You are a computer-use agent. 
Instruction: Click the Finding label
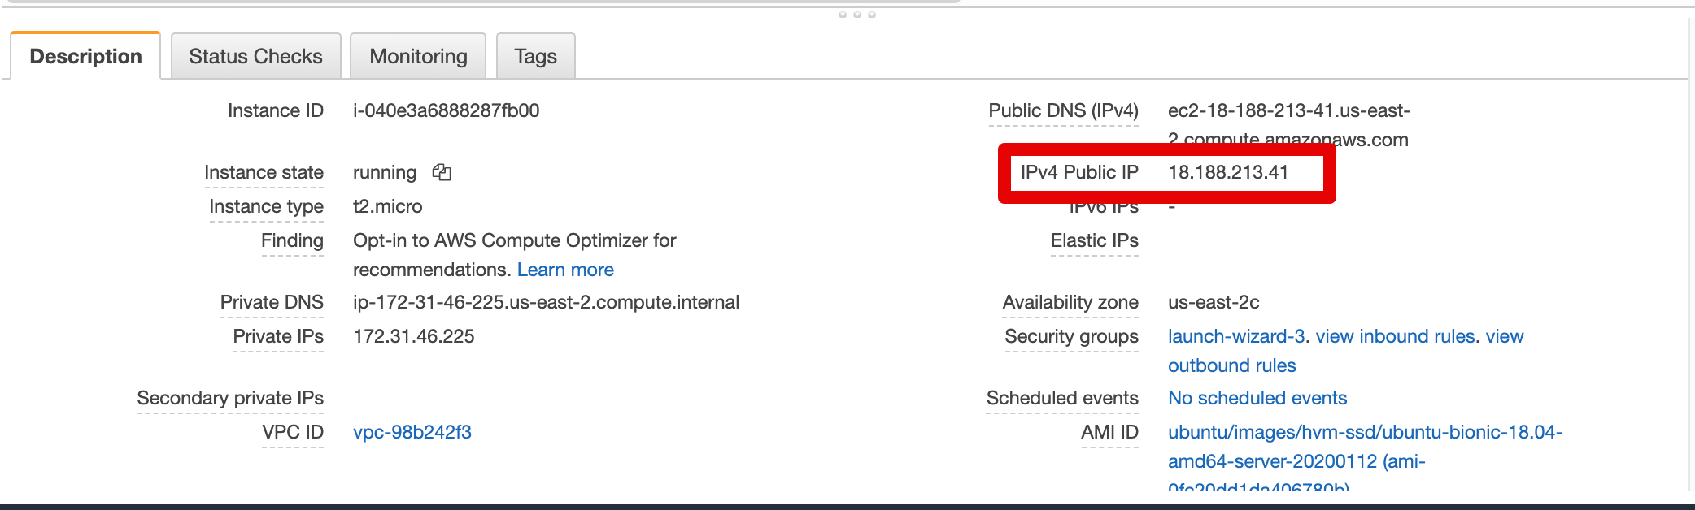click(292, 240)
